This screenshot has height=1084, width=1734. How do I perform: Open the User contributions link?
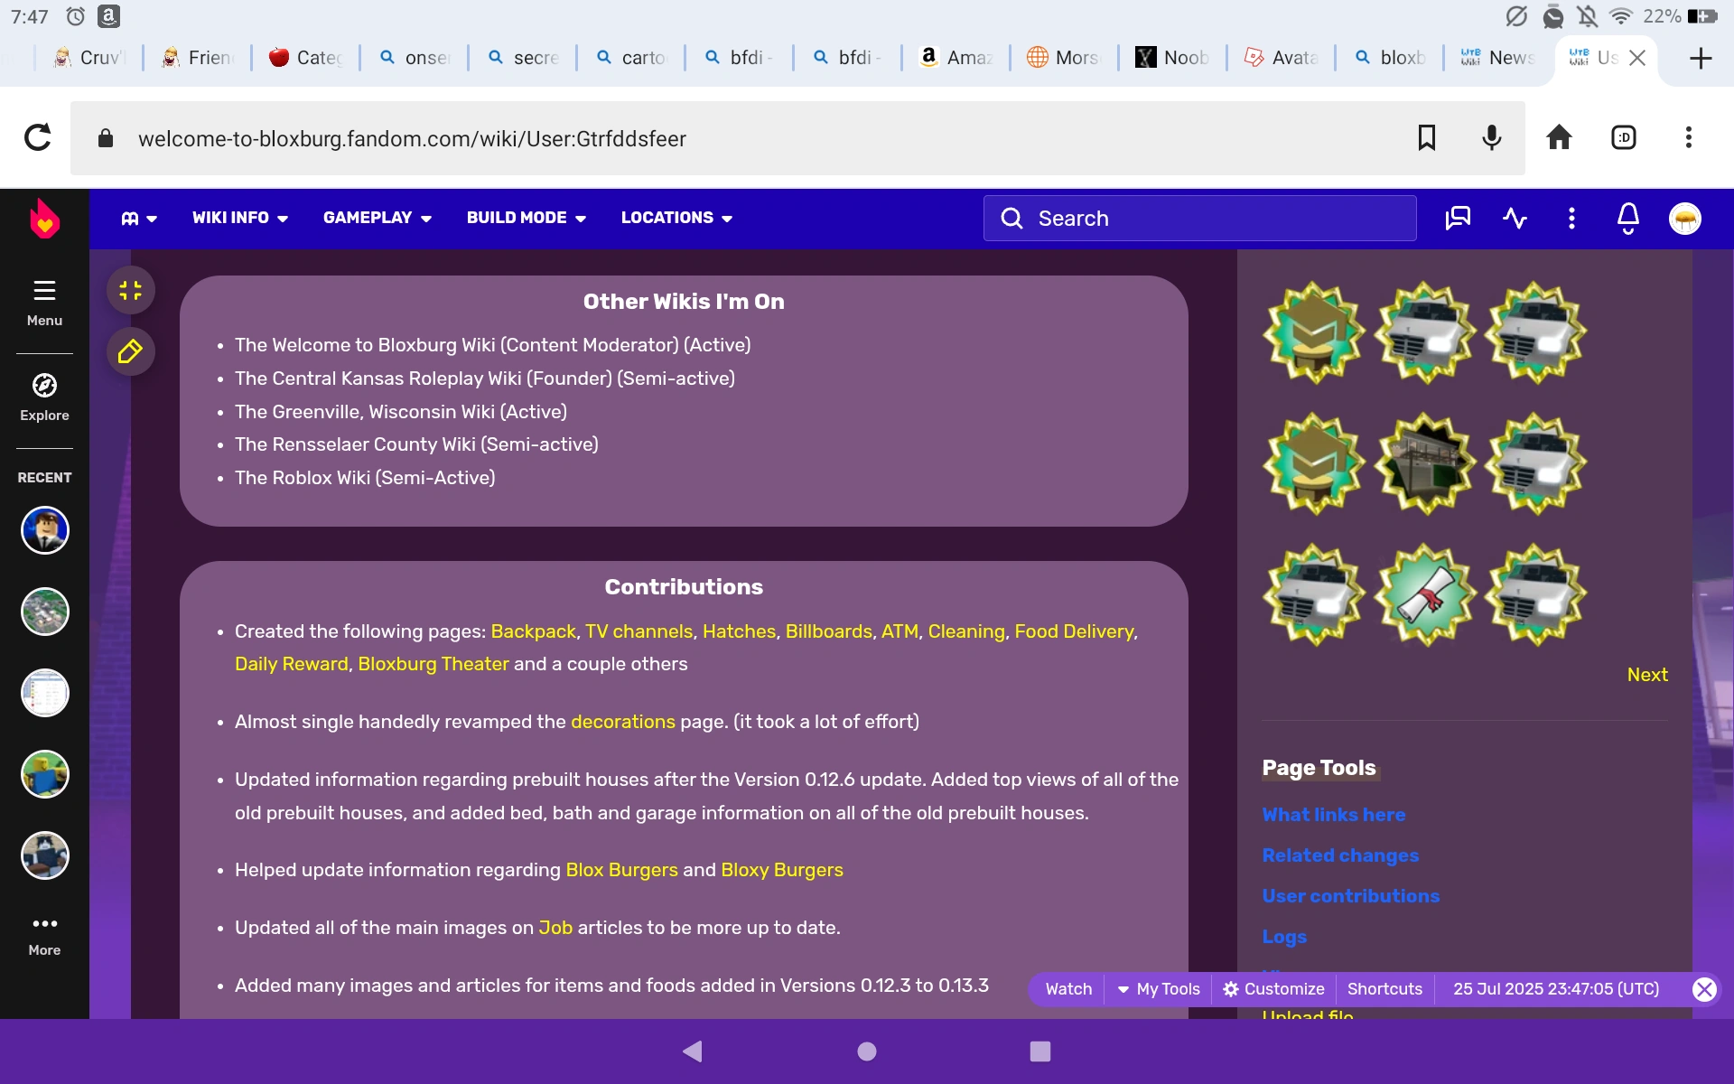(x=1350, y=896)
